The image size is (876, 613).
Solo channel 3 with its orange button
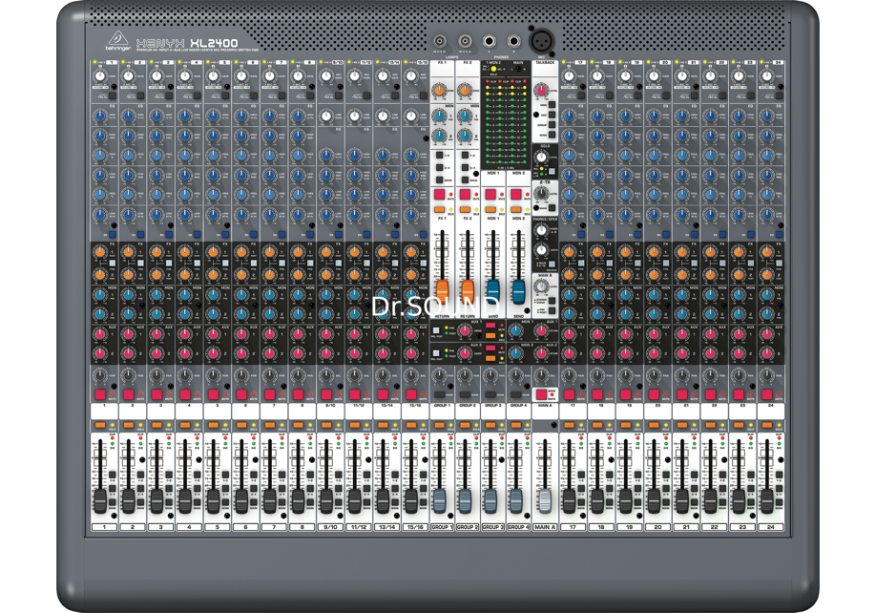pyautogui.click(x=157, y=425)
